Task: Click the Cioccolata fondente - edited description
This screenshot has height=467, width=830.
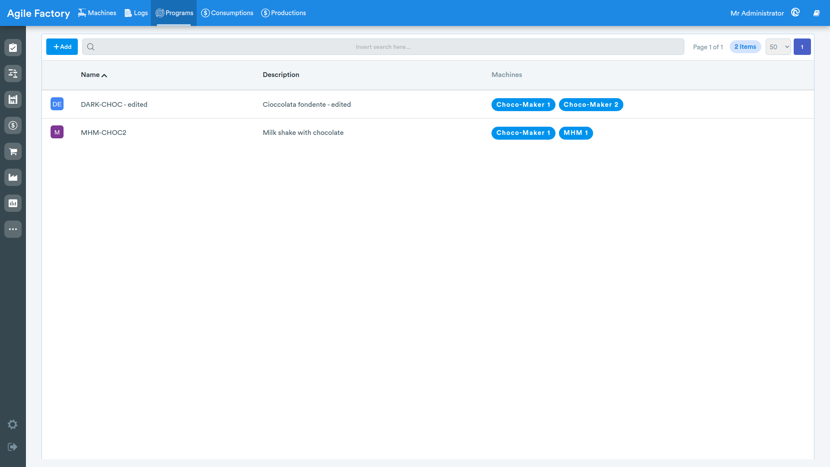Action: click(307, 105)
